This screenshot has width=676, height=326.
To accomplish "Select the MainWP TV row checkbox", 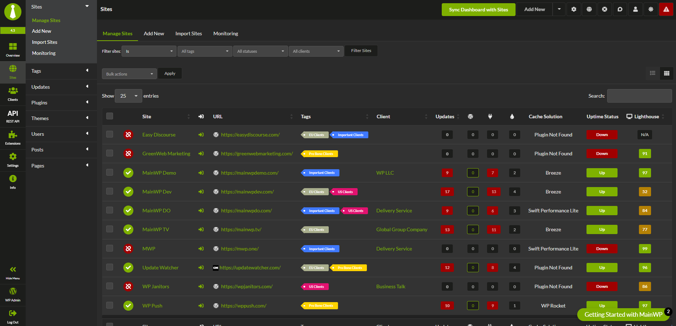I will click(110, 229).
